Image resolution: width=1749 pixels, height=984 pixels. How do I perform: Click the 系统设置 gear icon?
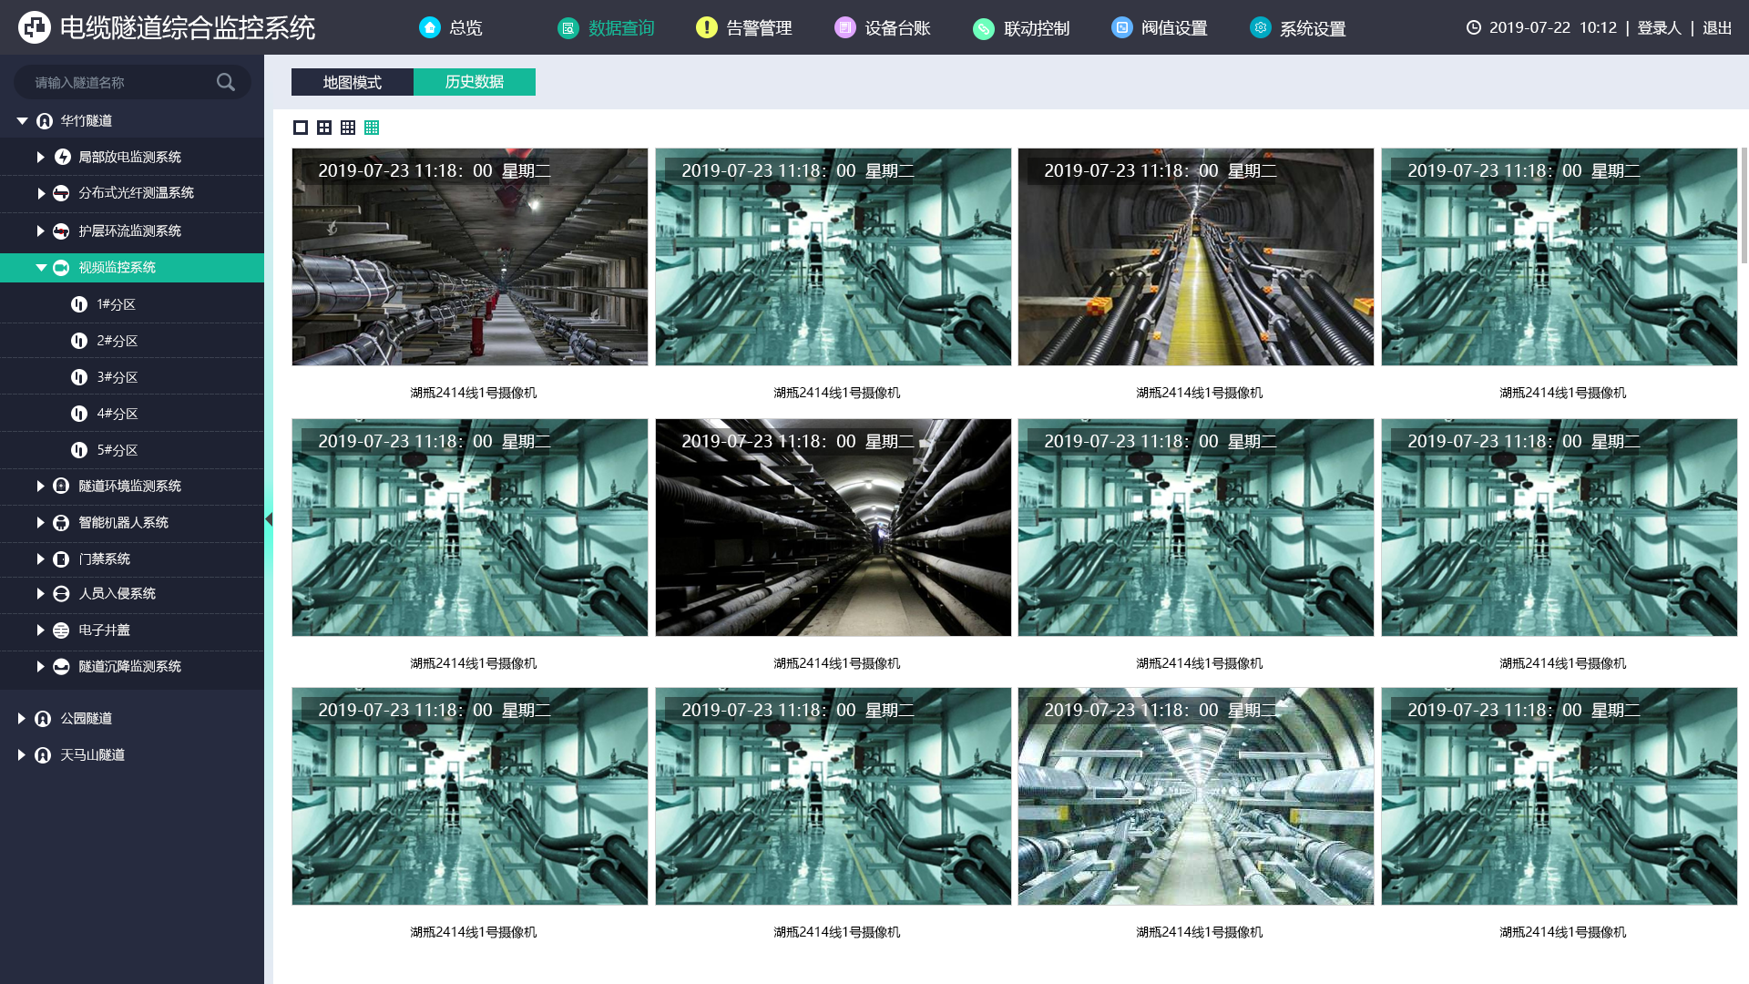click(1260, 27)
